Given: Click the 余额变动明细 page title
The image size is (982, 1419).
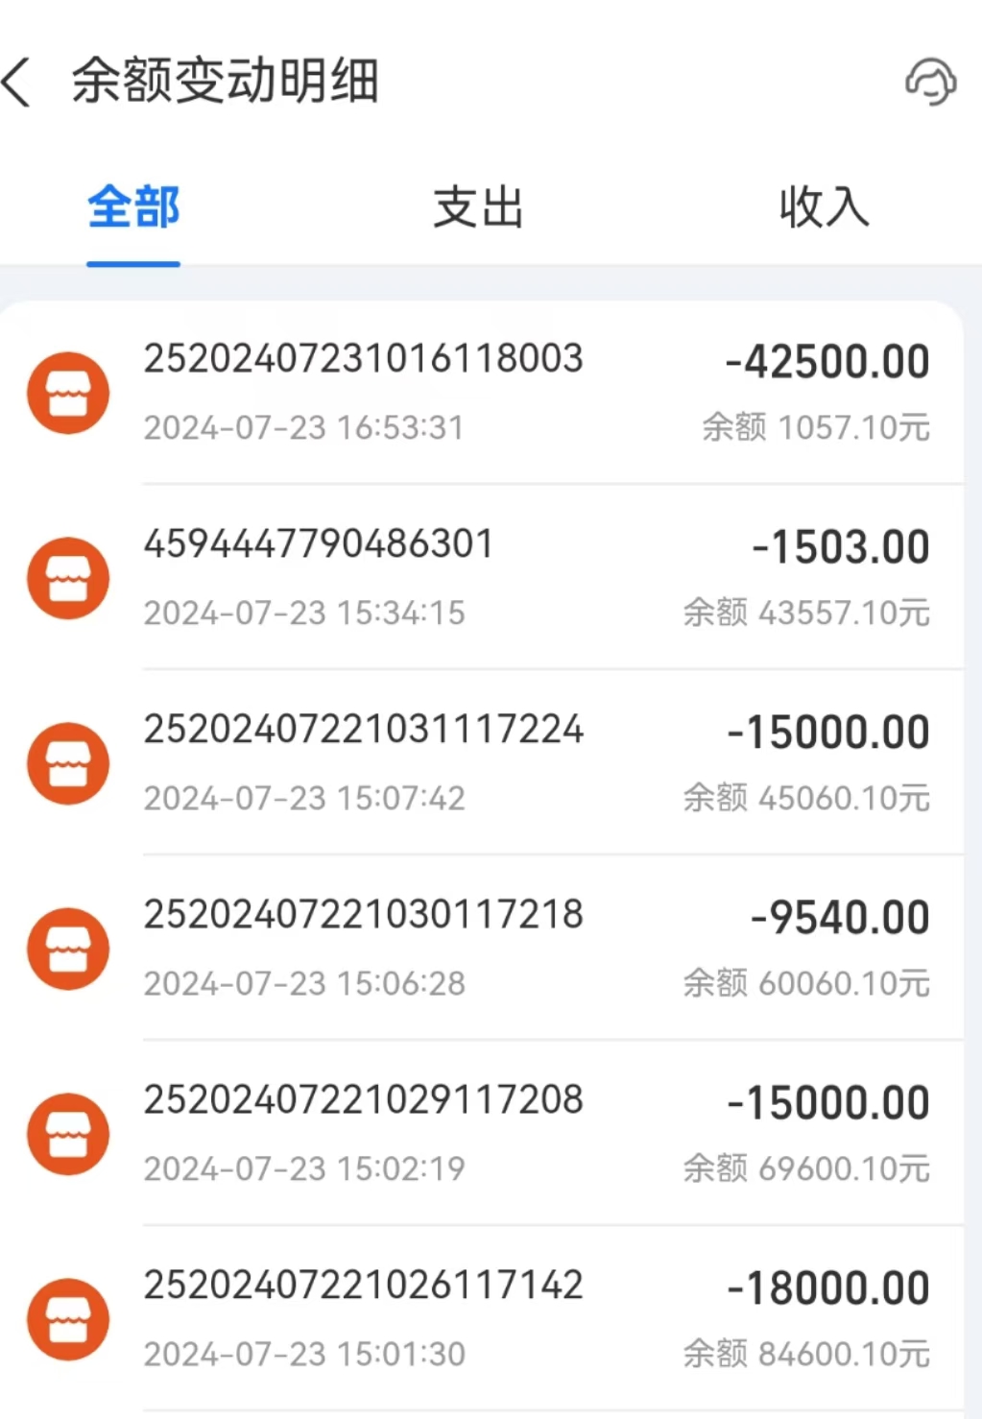Looking at the screenshot, I should pos(226,81).
